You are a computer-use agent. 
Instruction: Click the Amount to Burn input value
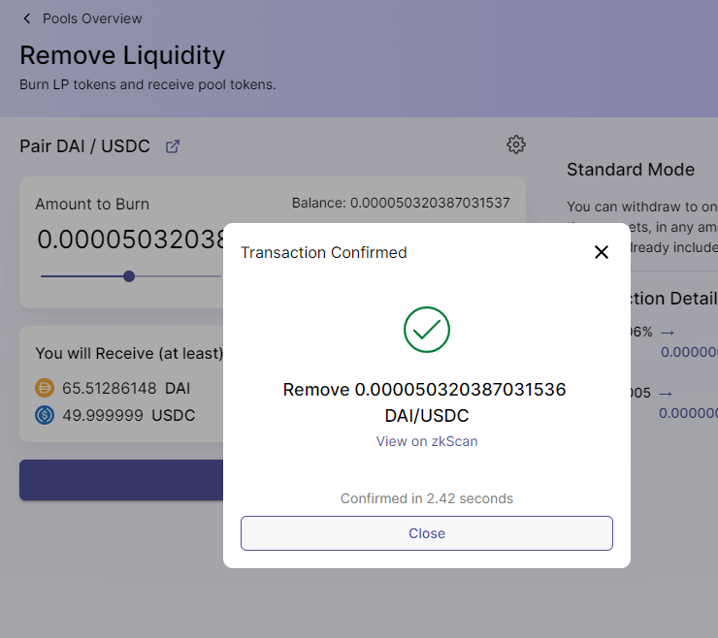point(130,239)
